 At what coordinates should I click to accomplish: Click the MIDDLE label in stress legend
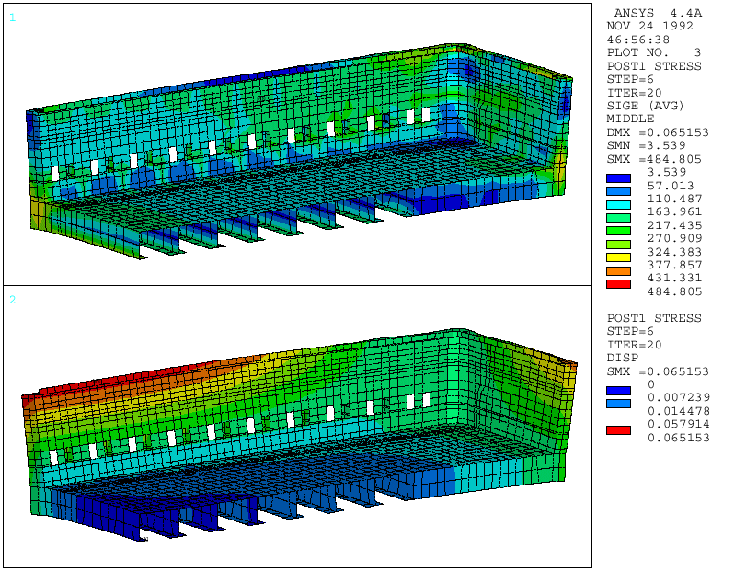[x=628, y=119]
